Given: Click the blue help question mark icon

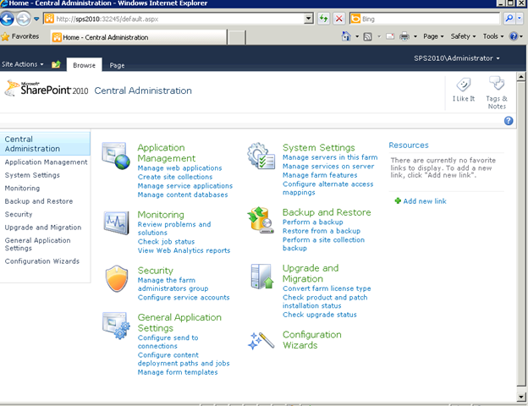Looking at the screenshot, I should [509, 121].
